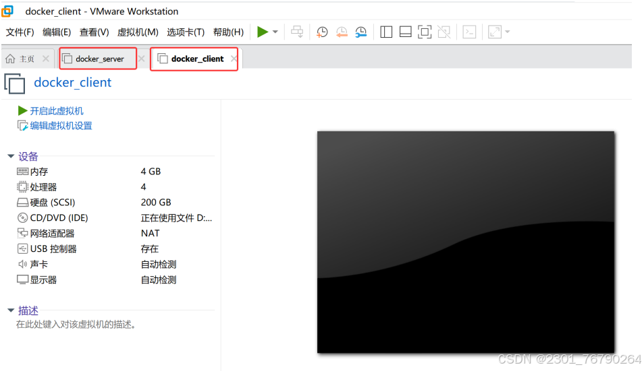Open the power options dropdown arrow
644x371 pixels.
click(x=275, y=32)
